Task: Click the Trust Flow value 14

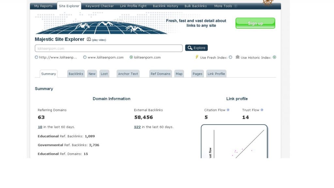Action: pyautogui.click(x=246, y=117)
